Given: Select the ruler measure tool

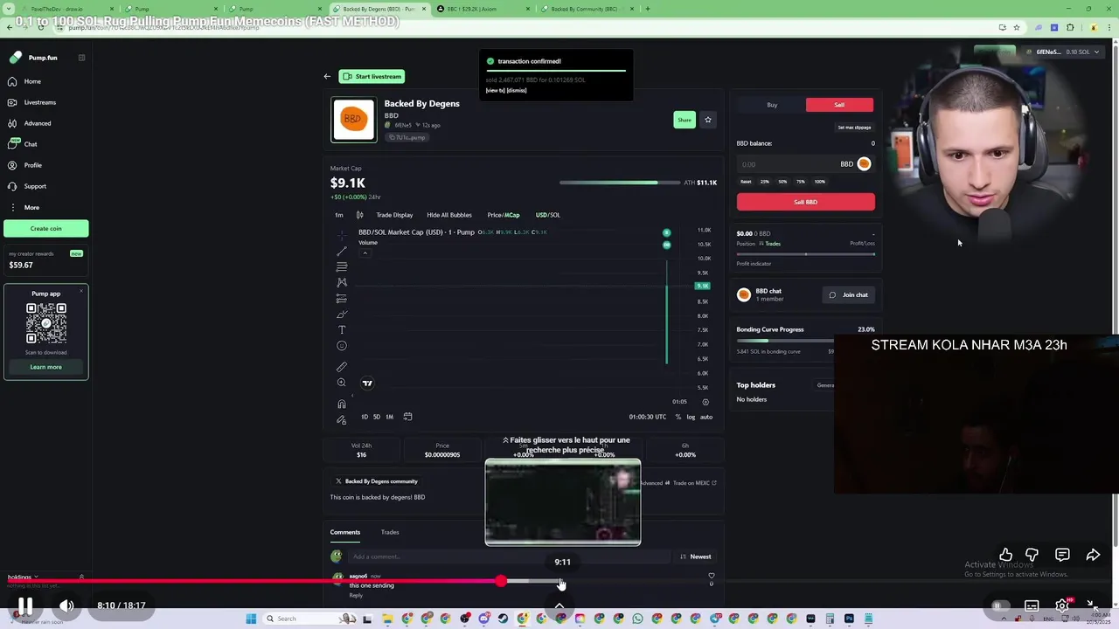Looking at the screenshot, I should pos(342,367).
